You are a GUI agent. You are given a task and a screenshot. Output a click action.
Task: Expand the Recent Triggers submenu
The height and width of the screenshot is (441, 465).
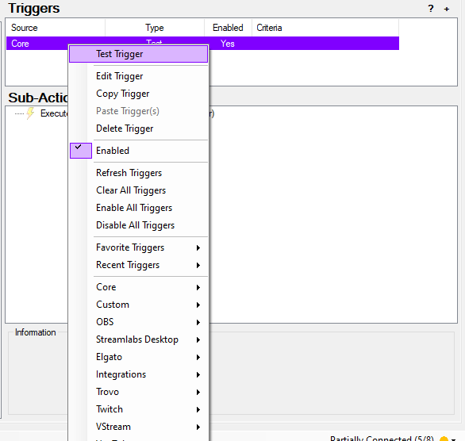click(139, 265)
